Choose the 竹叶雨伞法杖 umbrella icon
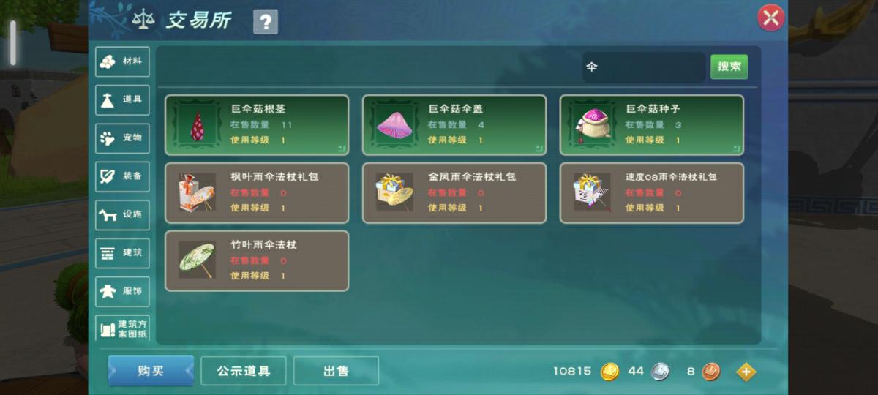This screenshot has width=878, height=395. pyautogui.click(x=197, y=260)
